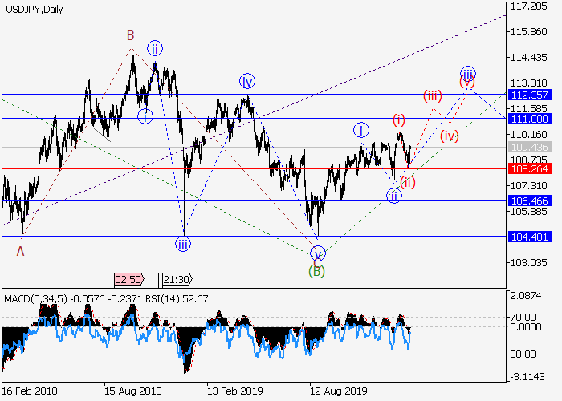Image resolution: width=562 pixels, height=401 pixels.
Task: Click the 106.466 price level tag
Action: point(528,200)
